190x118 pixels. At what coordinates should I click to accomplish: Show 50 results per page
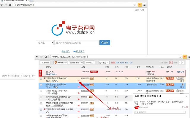coord(171,63)
